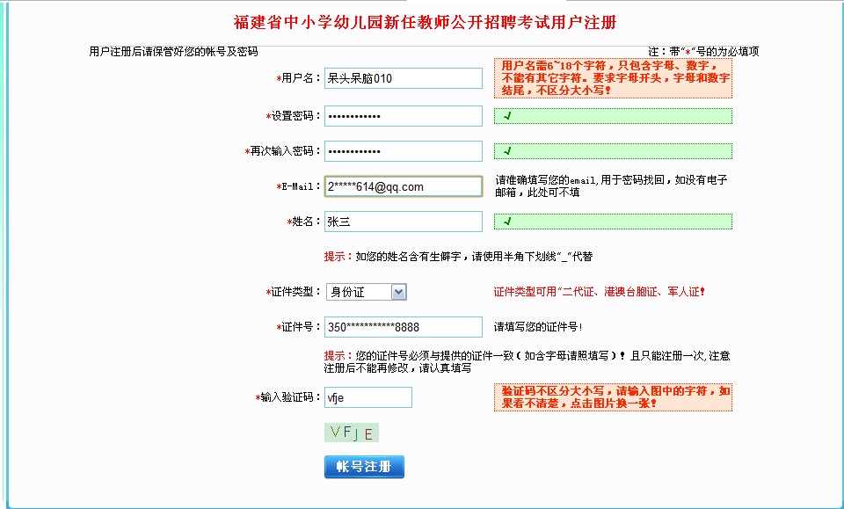Click the 输入验证码 text box
This screenshot has height=509, width=844.
[x=367, y=397]
